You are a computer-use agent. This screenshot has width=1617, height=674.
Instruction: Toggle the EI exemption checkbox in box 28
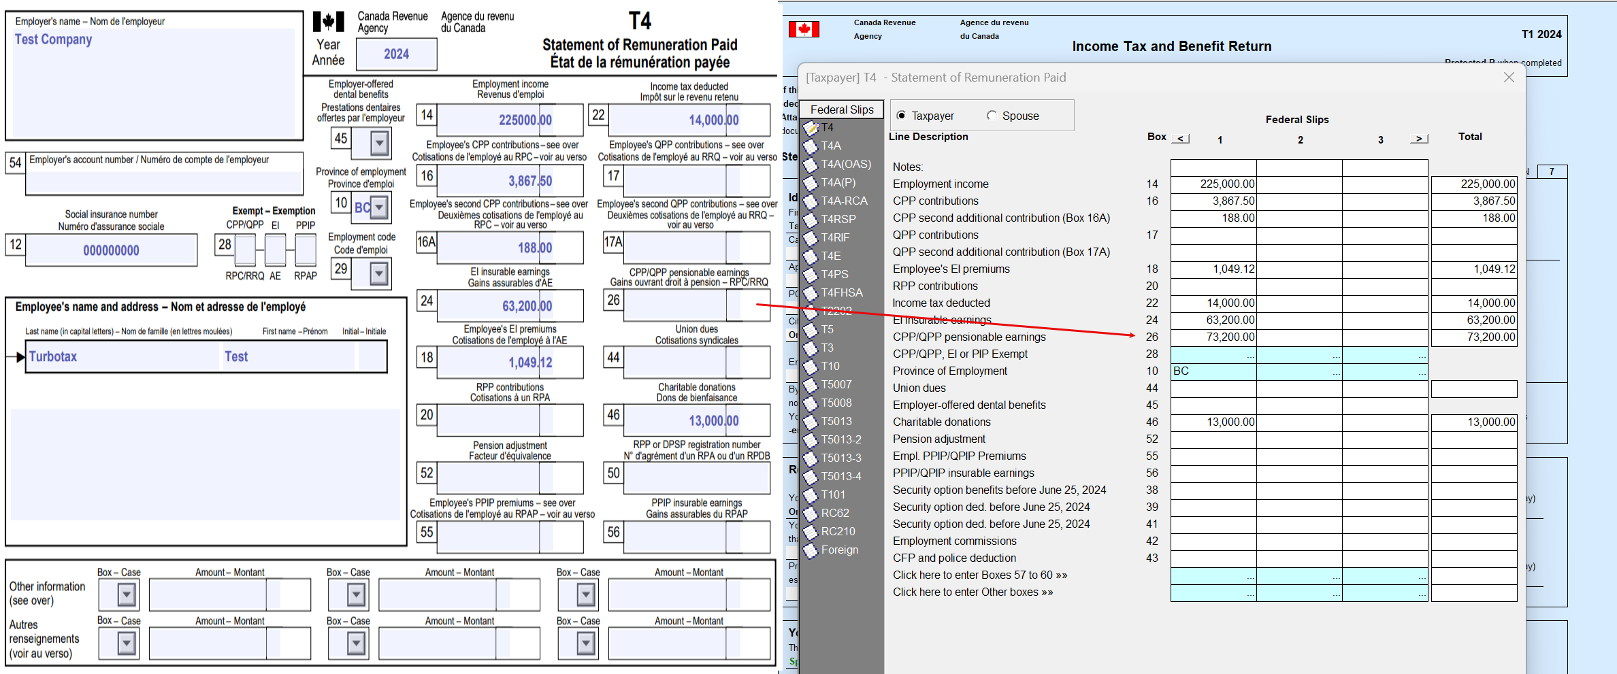click(276, 250)
